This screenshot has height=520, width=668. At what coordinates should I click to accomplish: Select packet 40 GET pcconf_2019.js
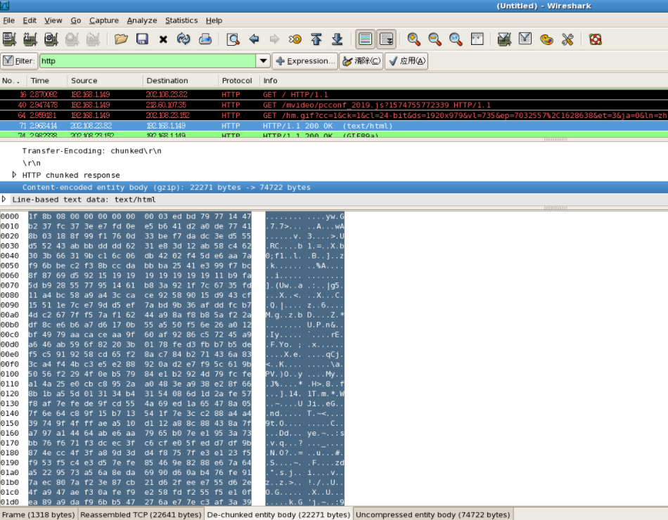click(334, 105)
